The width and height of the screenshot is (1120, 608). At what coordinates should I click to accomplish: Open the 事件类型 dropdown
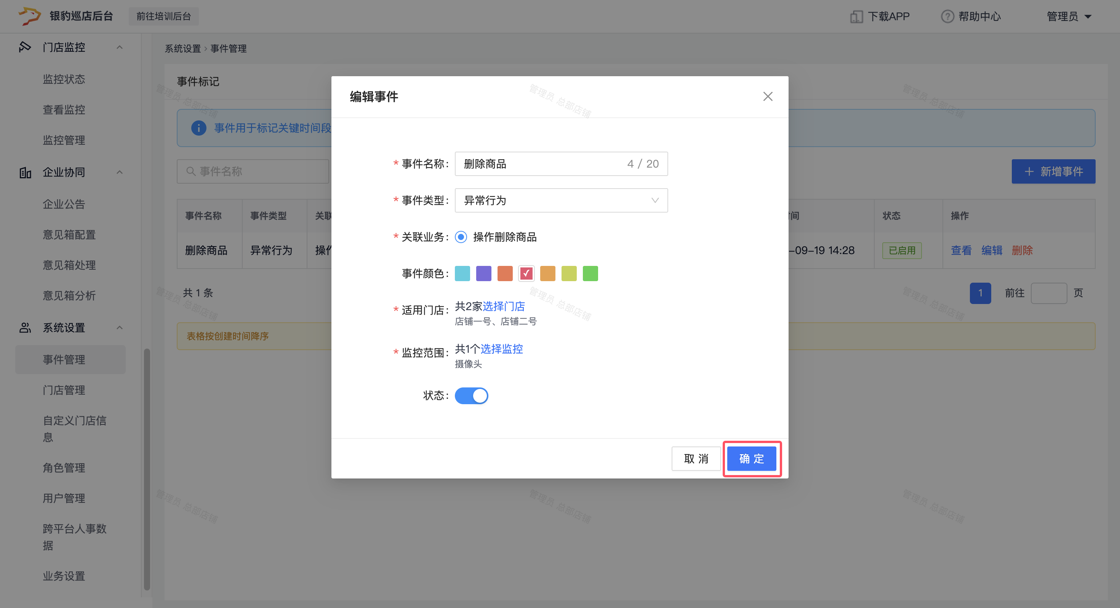coord(561,200)
